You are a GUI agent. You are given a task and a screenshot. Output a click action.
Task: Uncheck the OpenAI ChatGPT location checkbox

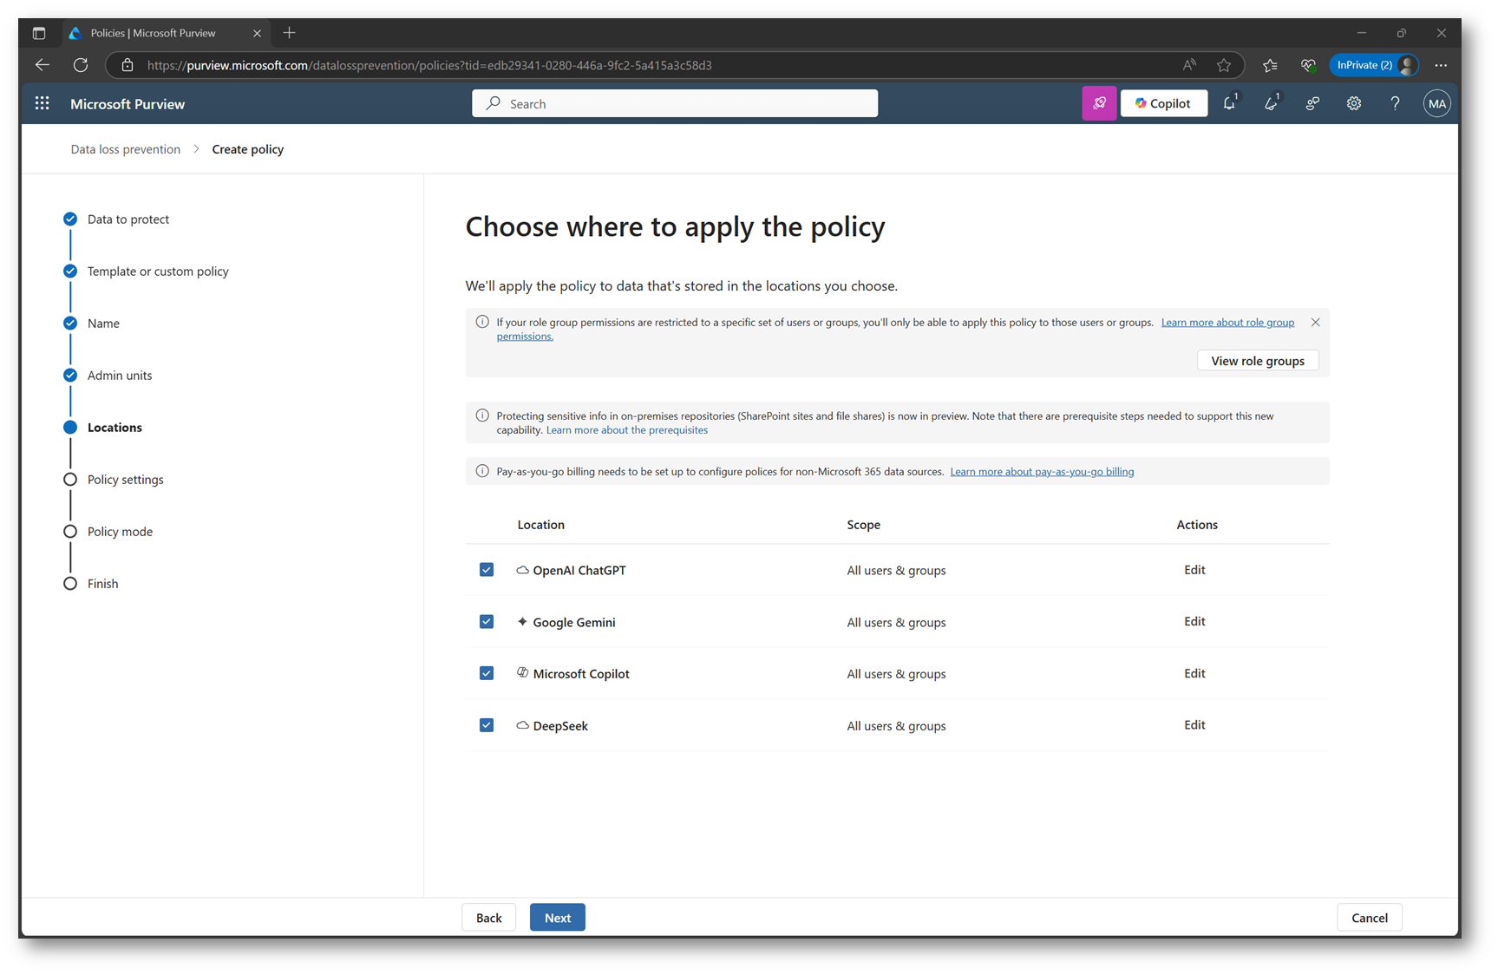[x=487, y=570]
